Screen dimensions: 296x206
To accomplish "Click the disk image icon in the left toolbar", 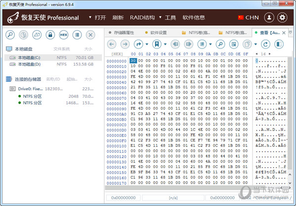I will (37, 35).
